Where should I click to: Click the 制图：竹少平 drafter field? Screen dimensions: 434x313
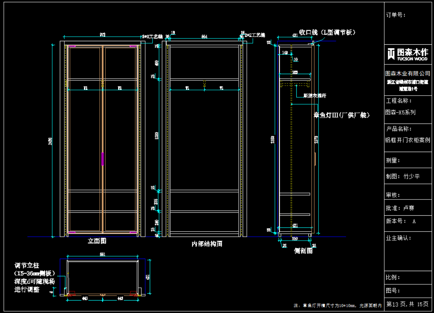click(x=403, y=176)
